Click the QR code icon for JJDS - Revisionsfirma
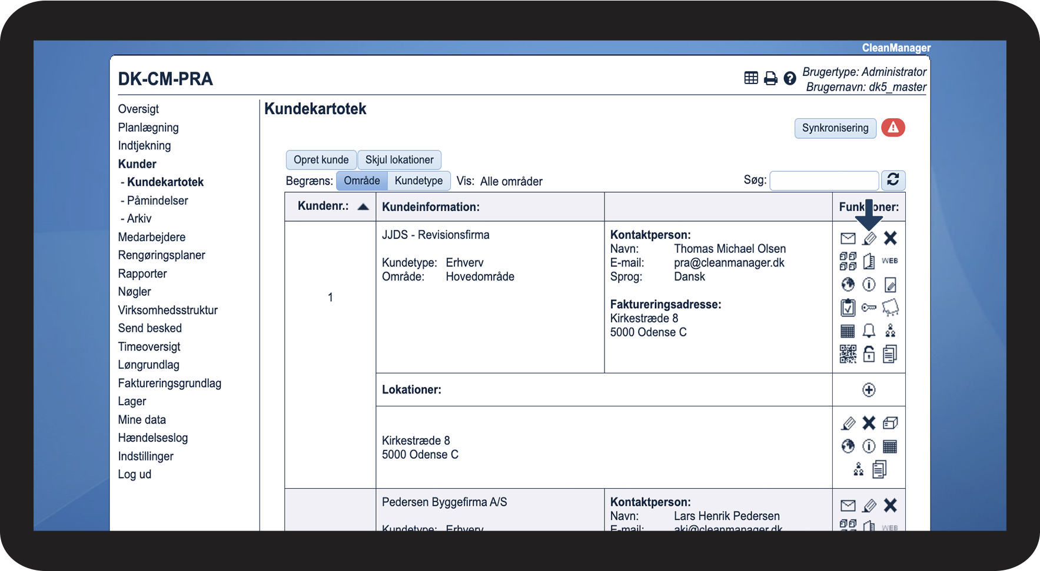The height and width of the screenshot is (571, 1040). point(848,354)
